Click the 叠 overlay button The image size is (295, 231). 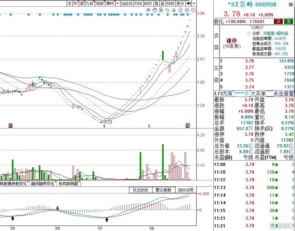click(x=156, y=3)
